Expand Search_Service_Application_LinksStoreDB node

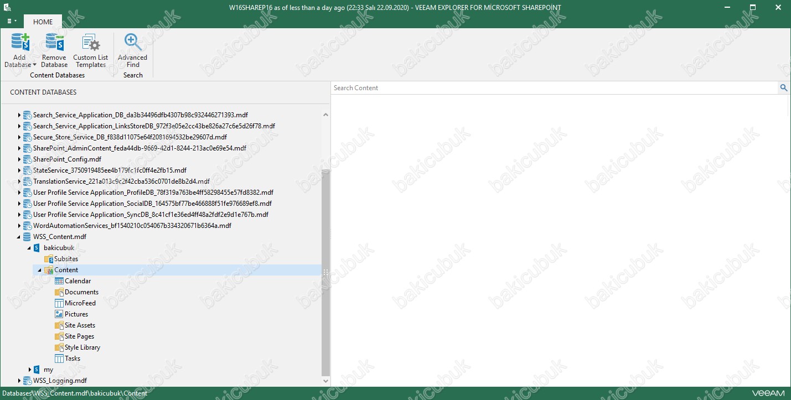tap(19, 126)
